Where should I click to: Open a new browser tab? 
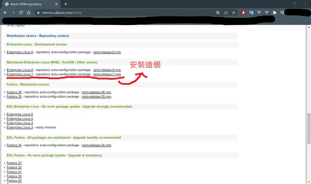coord(66,4)
